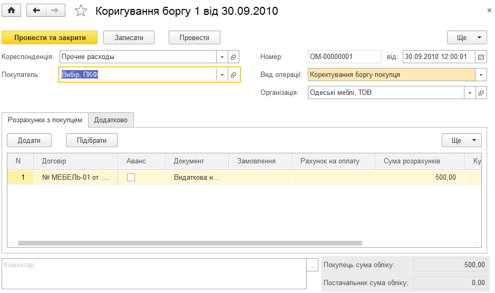Click Покупець сума обліку value 500,00
The height and width of the screenshot is (293, 495).
click(450, 265)
